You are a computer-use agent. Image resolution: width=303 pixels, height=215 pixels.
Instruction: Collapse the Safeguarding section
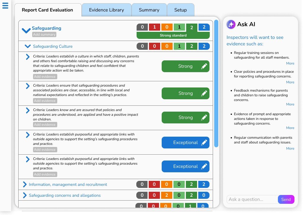pos(26,30)
